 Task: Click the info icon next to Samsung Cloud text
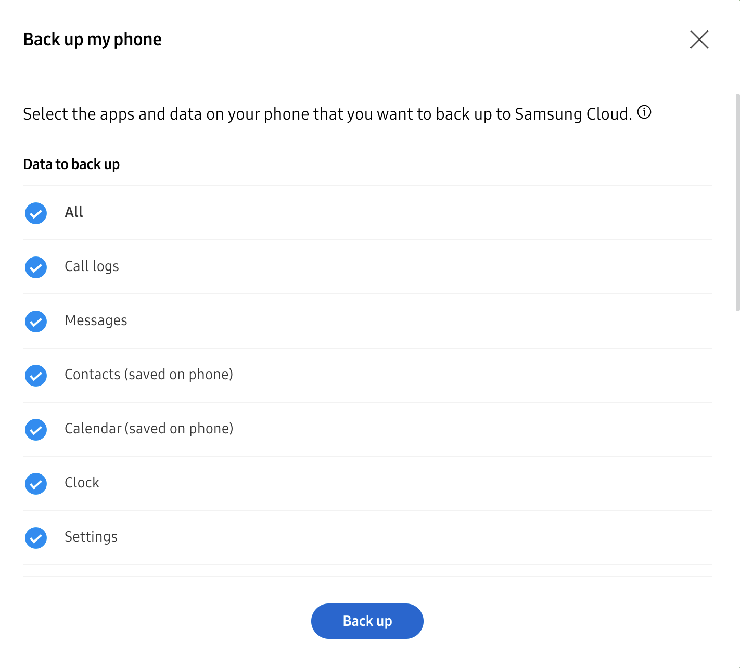click(644, 112)
